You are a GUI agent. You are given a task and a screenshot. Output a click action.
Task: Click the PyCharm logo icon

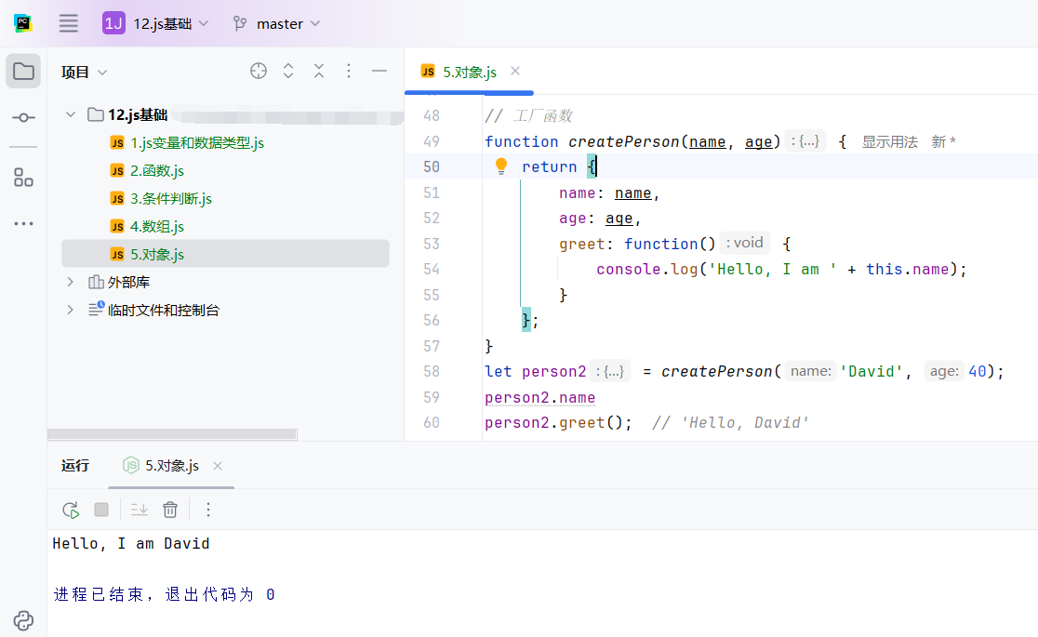23,24
